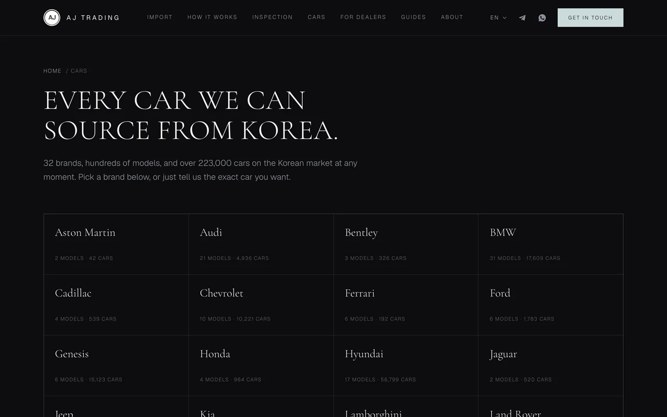Click the '31 MODELS · 17,609 CARS' text
Viewport: 667px width, 417px height.
[x=525, y=258]
